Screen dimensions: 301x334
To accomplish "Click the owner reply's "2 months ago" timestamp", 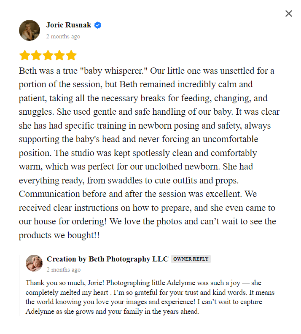I will coord(63,269).
